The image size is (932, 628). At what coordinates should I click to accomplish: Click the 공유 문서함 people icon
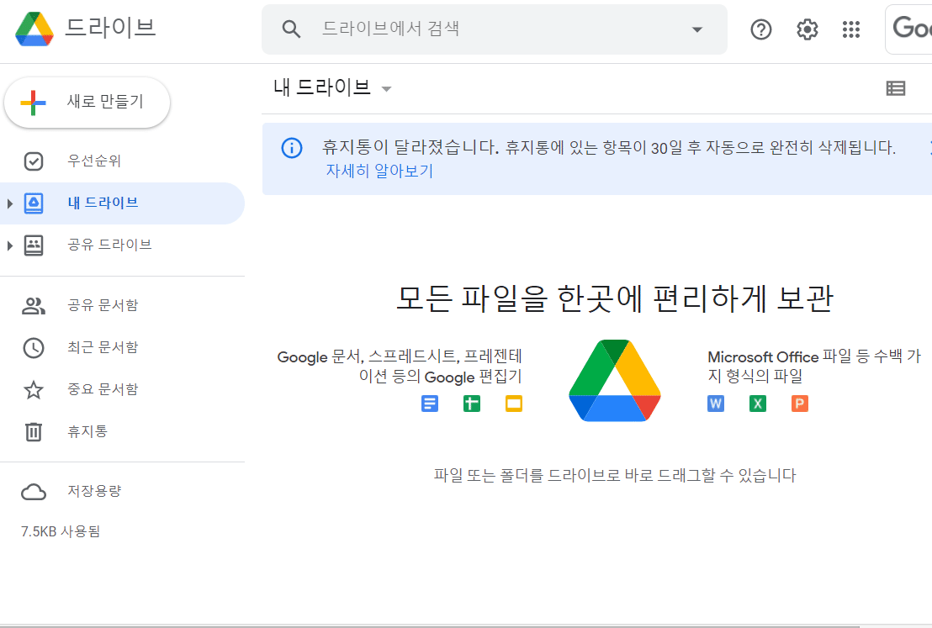pyautogui.click(x=34, y=306)
